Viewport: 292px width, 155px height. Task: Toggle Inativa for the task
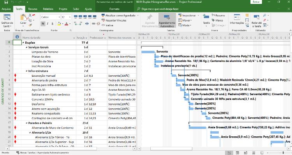(x=107, y=25)
